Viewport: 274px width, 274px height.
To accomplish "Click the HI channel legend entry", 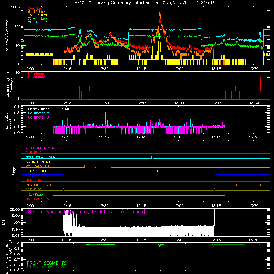I will pyautogui.click(x=37, y=77).
